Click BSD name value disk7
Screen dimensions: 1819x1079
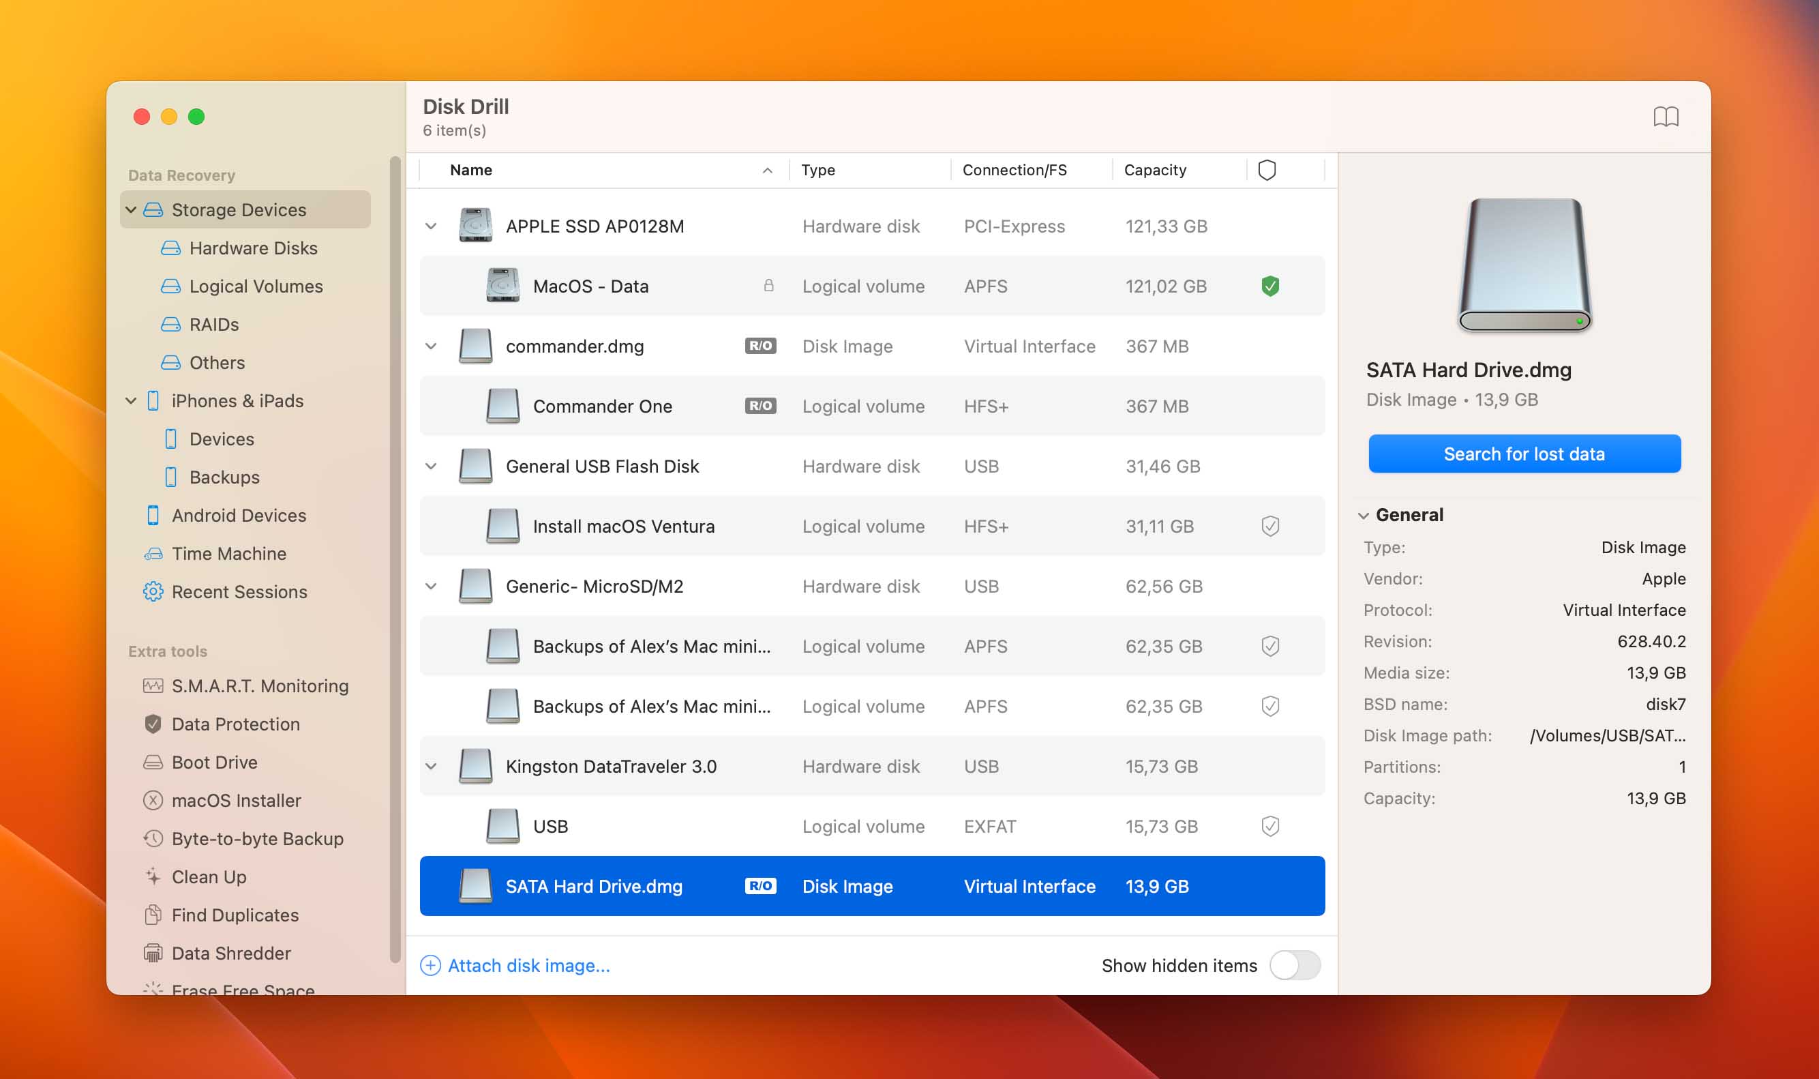(1665, 705)
